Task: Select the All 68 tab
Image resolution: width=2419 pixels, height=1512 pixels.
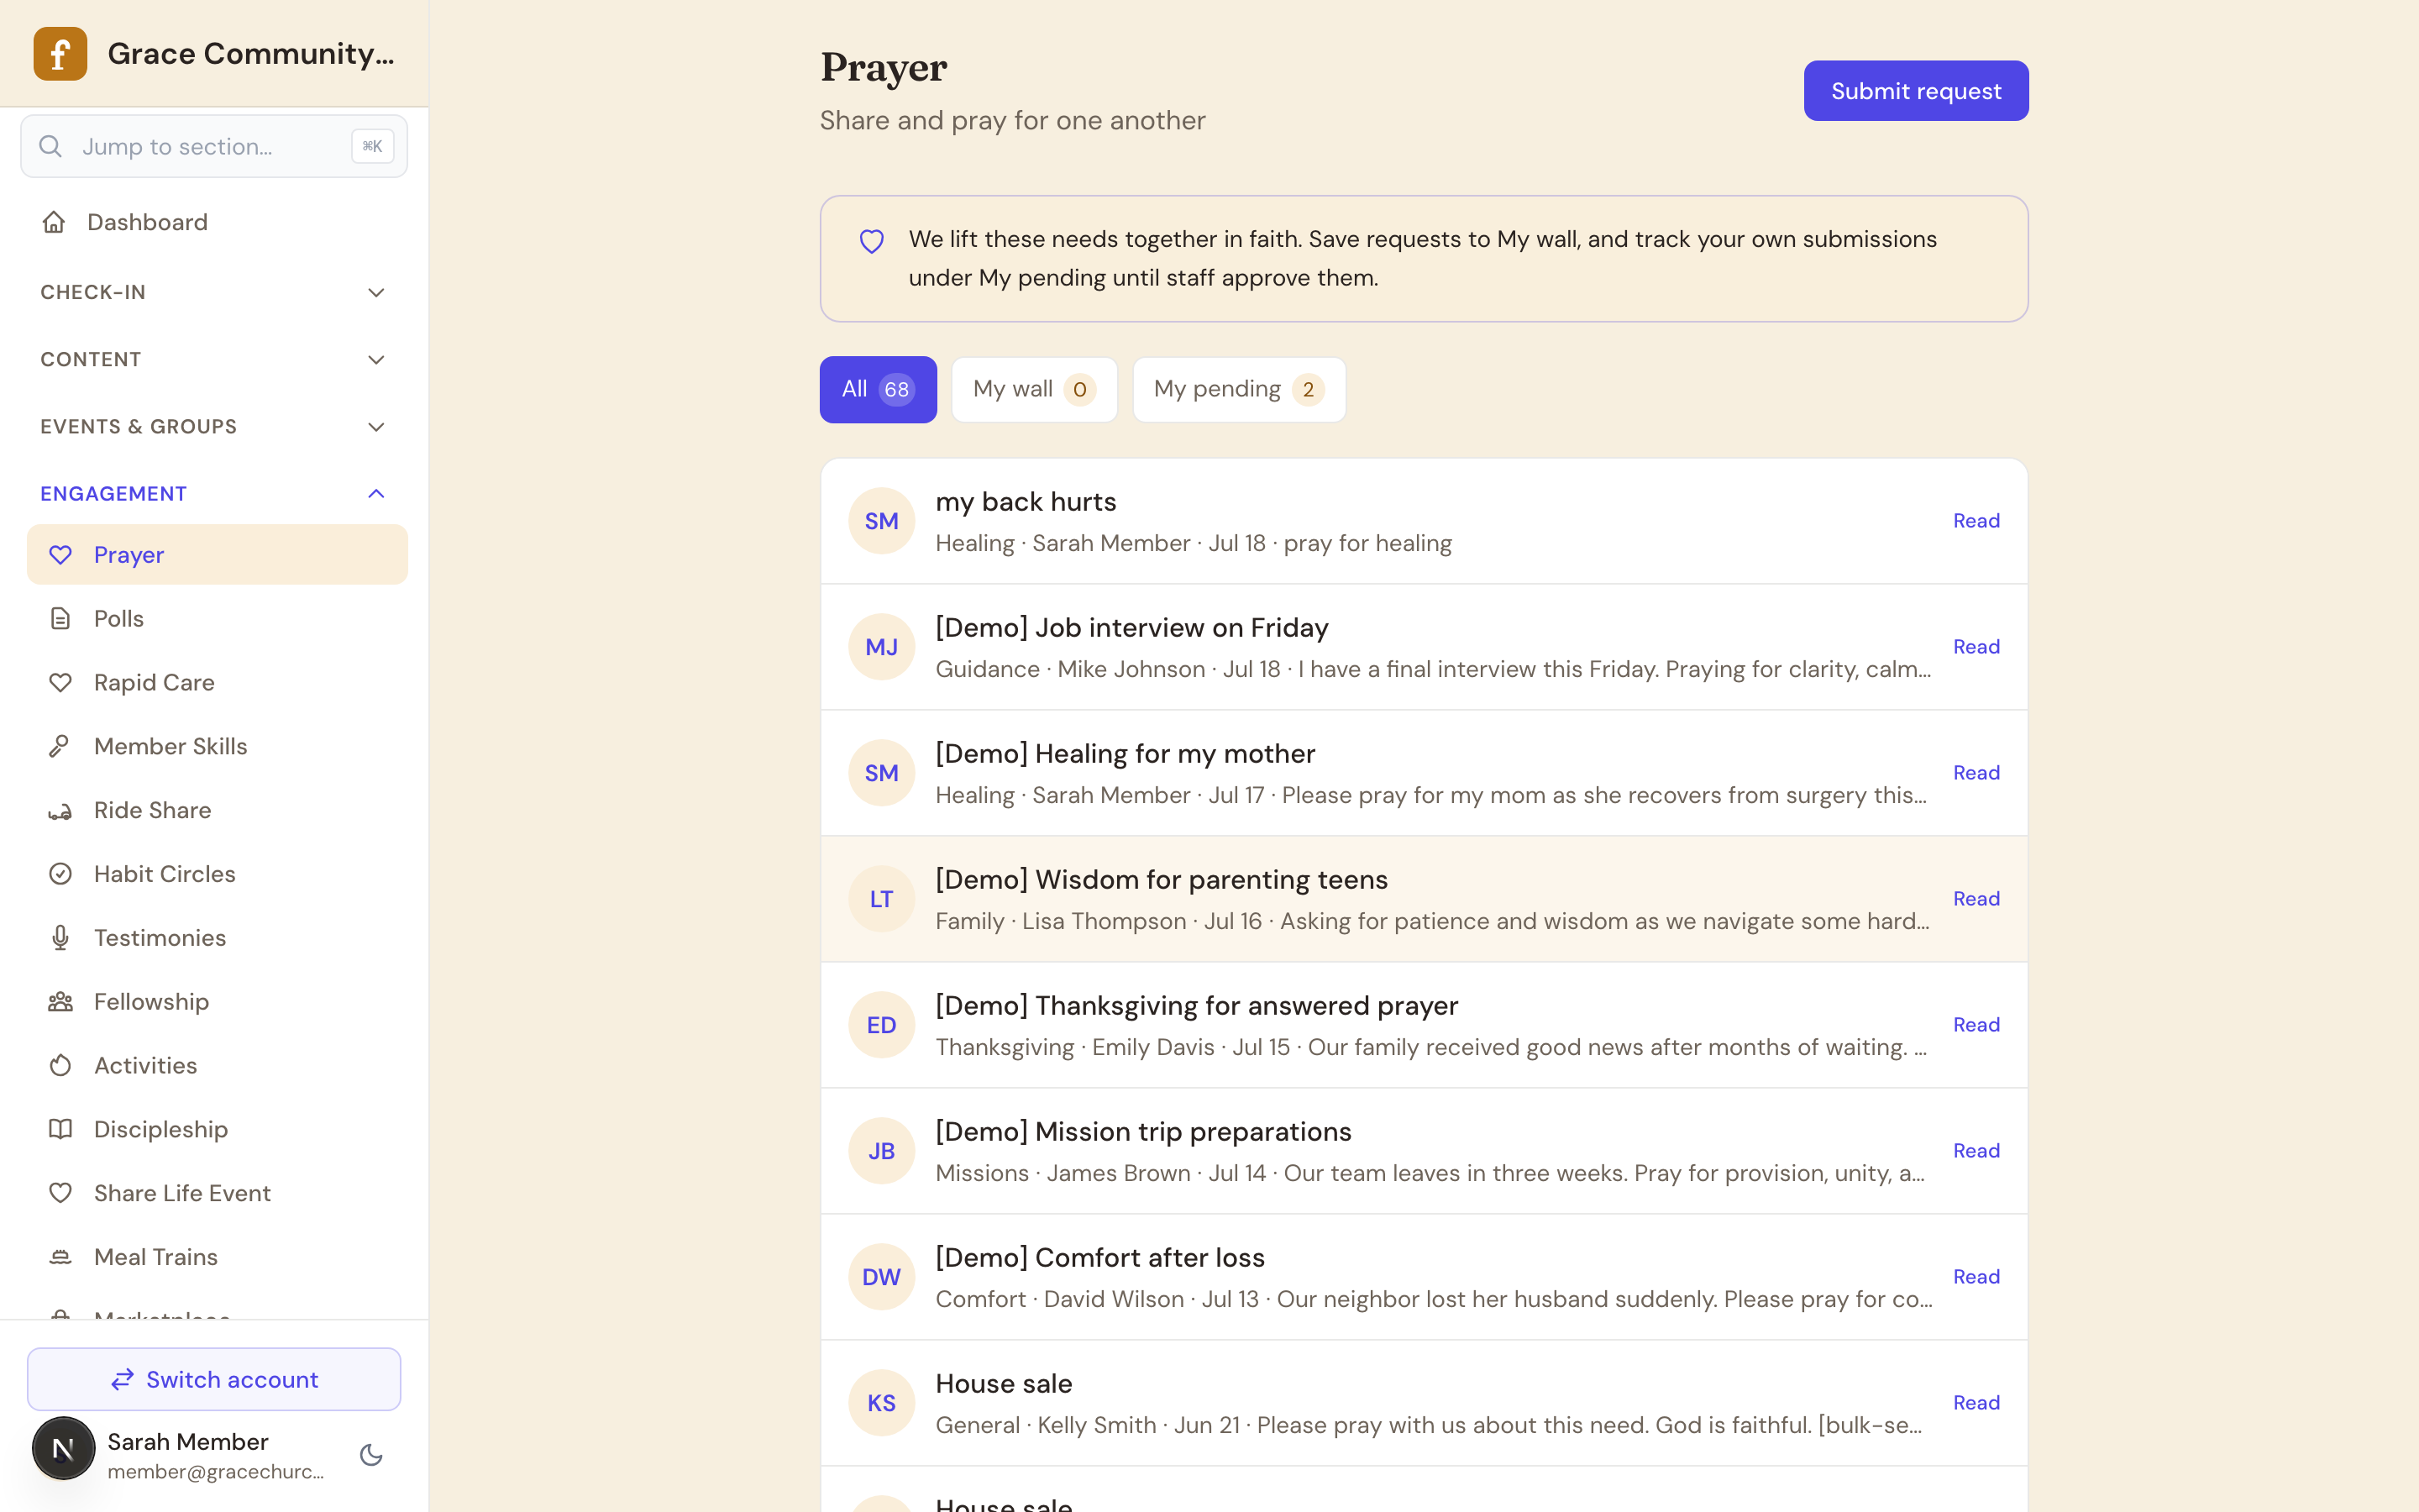Action: coord(879,389)
